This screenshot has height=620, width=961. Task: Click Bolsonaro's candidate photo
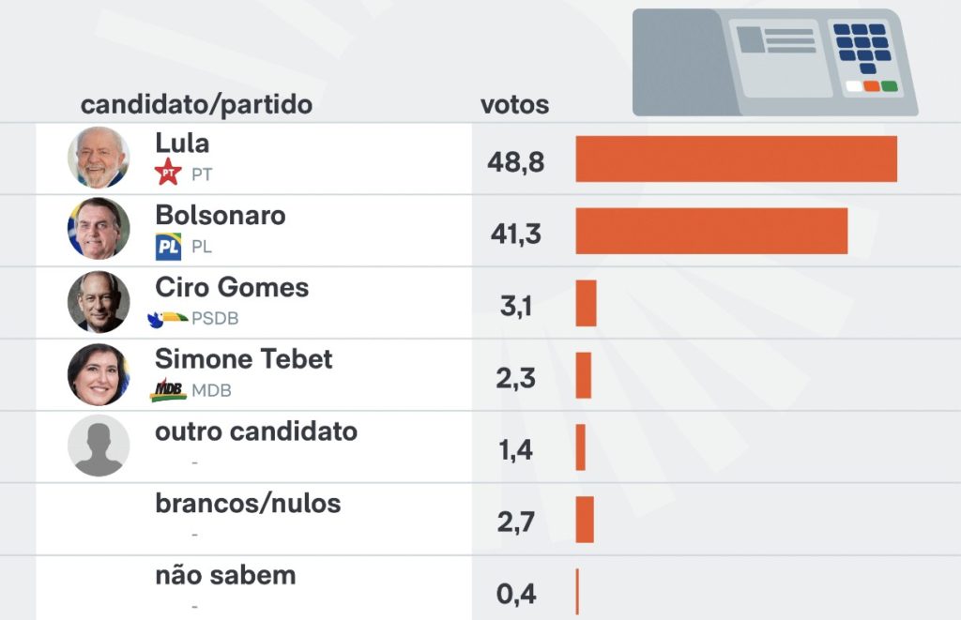click(x=99, y=229)
